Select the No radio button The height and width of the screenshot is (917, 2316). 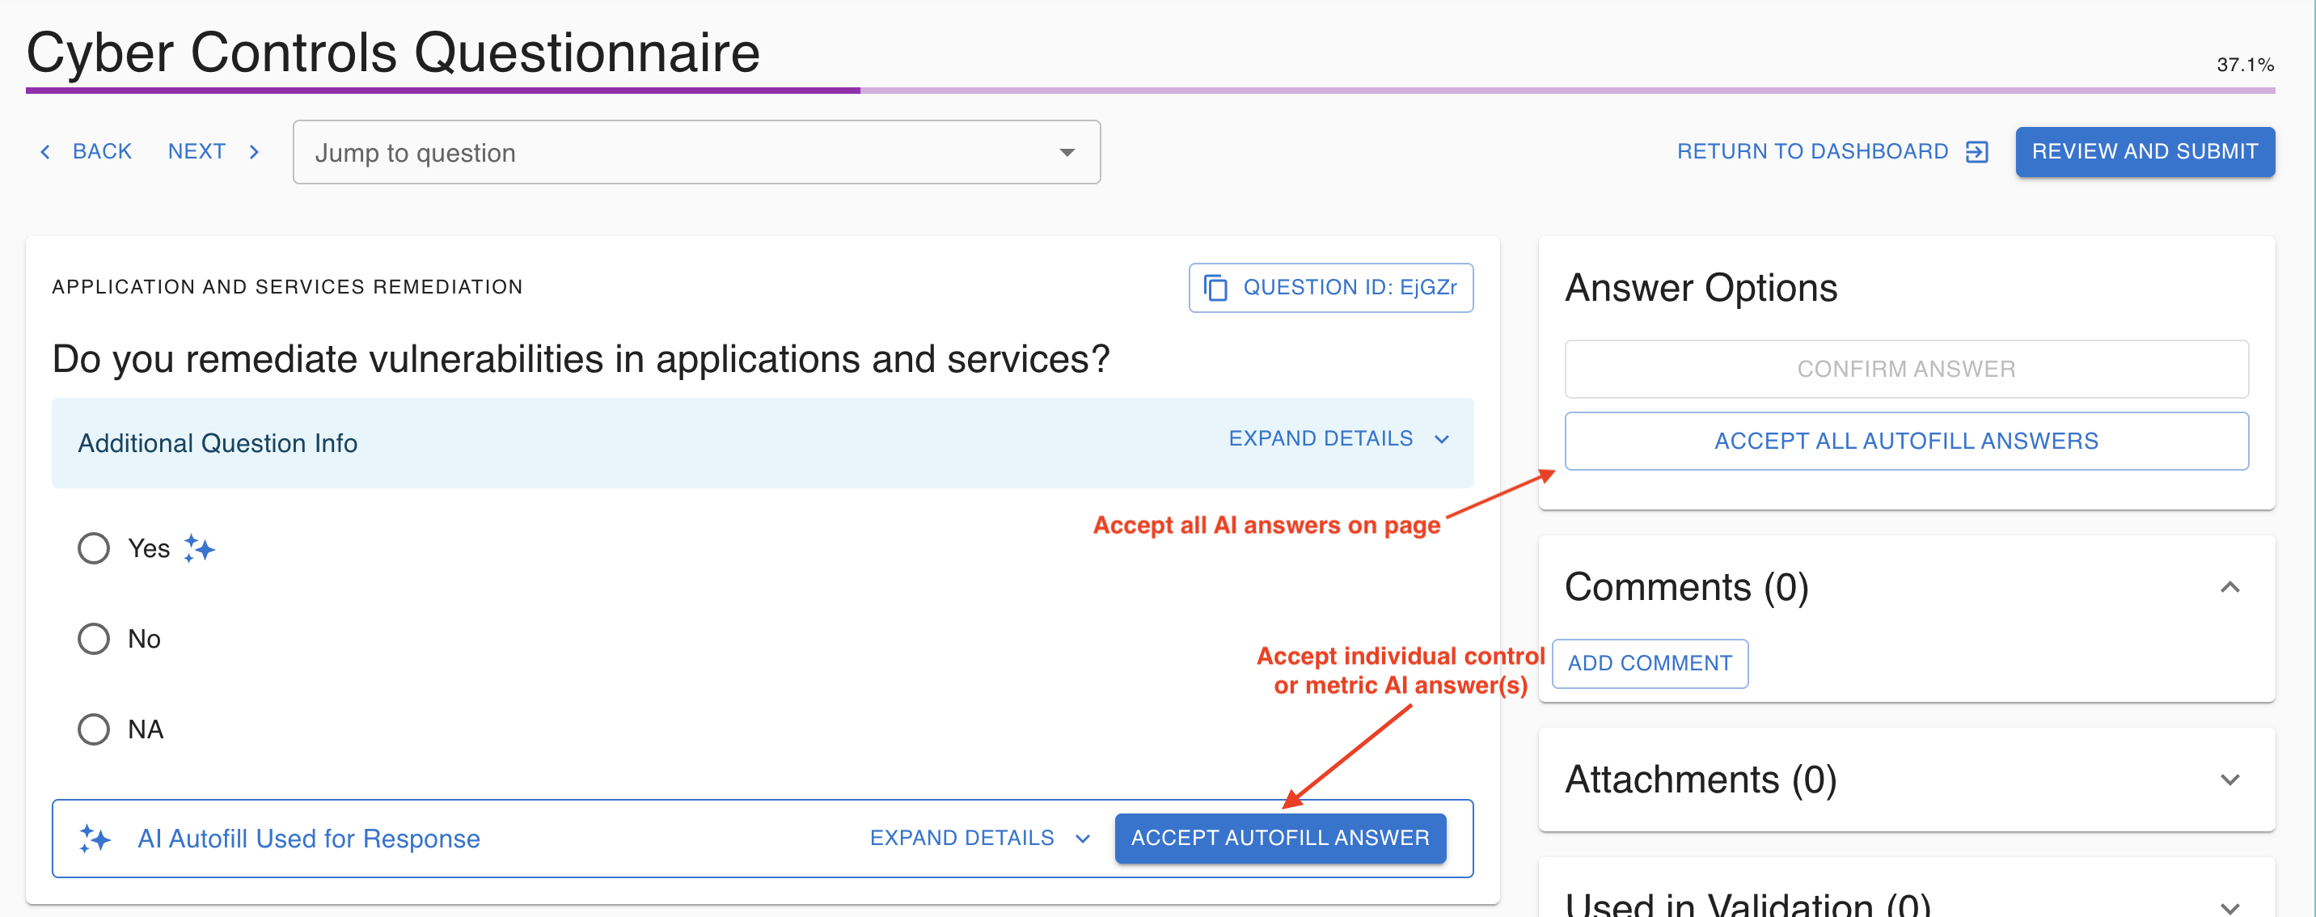94,638
